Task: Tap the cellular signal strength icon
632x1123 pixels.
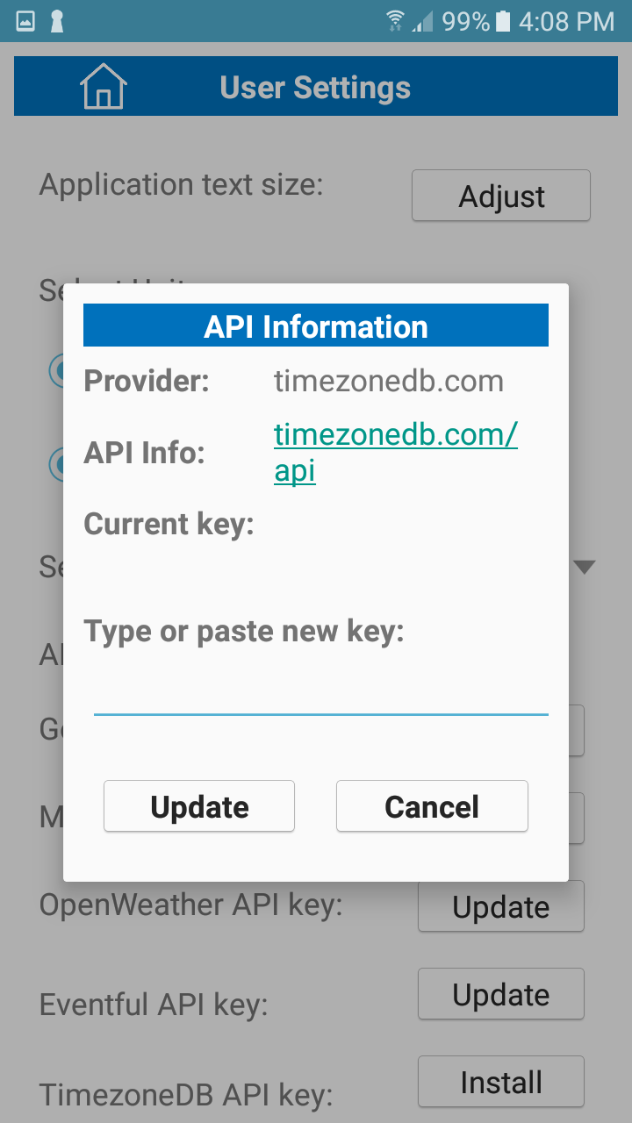Action: click(423, 21)
